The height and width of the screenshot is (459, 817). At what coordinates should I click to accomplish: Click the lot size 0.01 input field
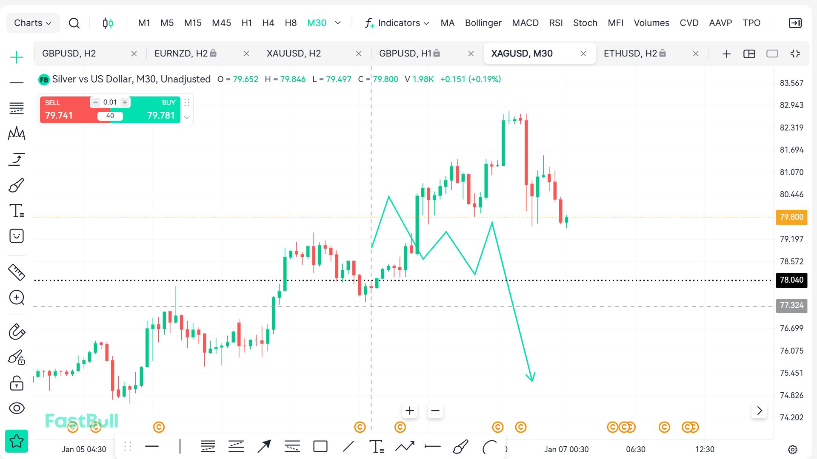pyautogui.click(x=110, y=102)
